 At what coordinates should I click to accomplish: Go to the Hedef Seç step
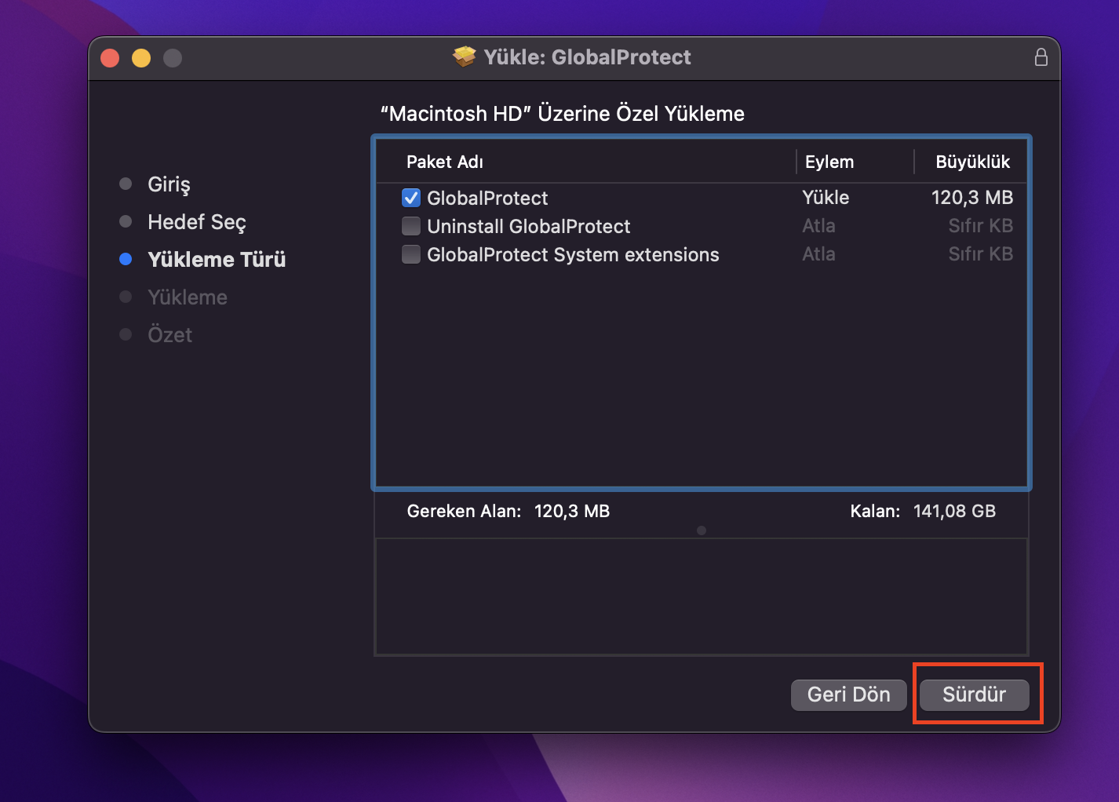196,222
